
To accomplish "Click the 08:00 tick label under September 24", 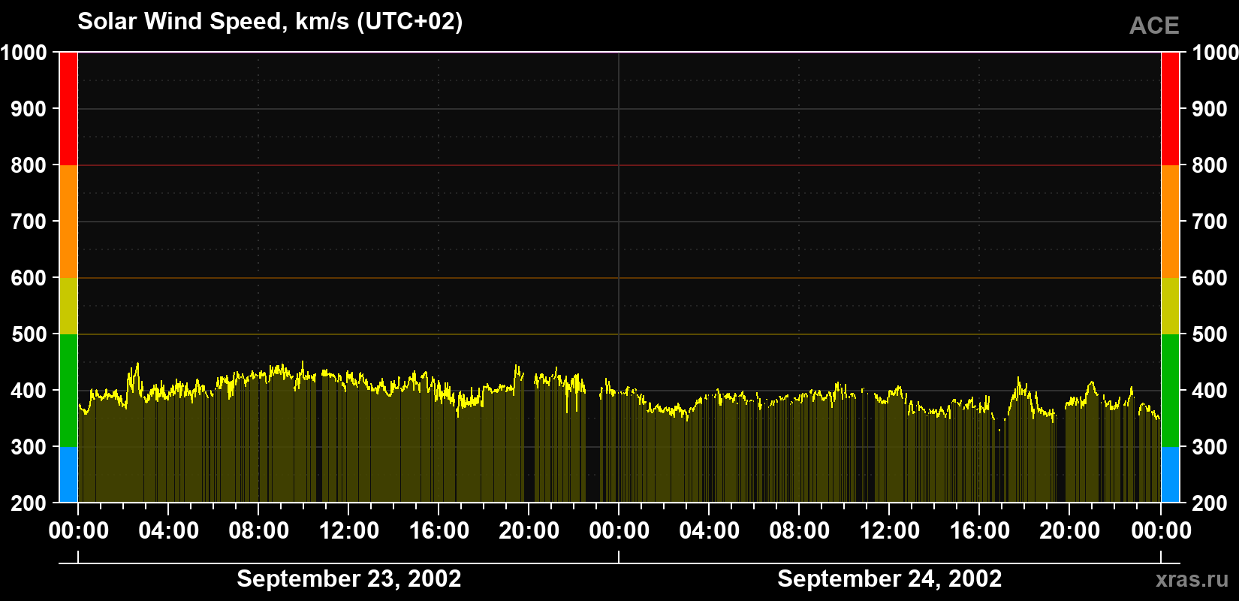I will pyautogui.click(x=799, y=530).
